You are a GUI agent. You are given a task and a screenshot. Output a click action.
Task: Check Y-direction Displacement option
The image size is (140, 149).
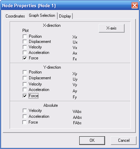pos(25,78)
